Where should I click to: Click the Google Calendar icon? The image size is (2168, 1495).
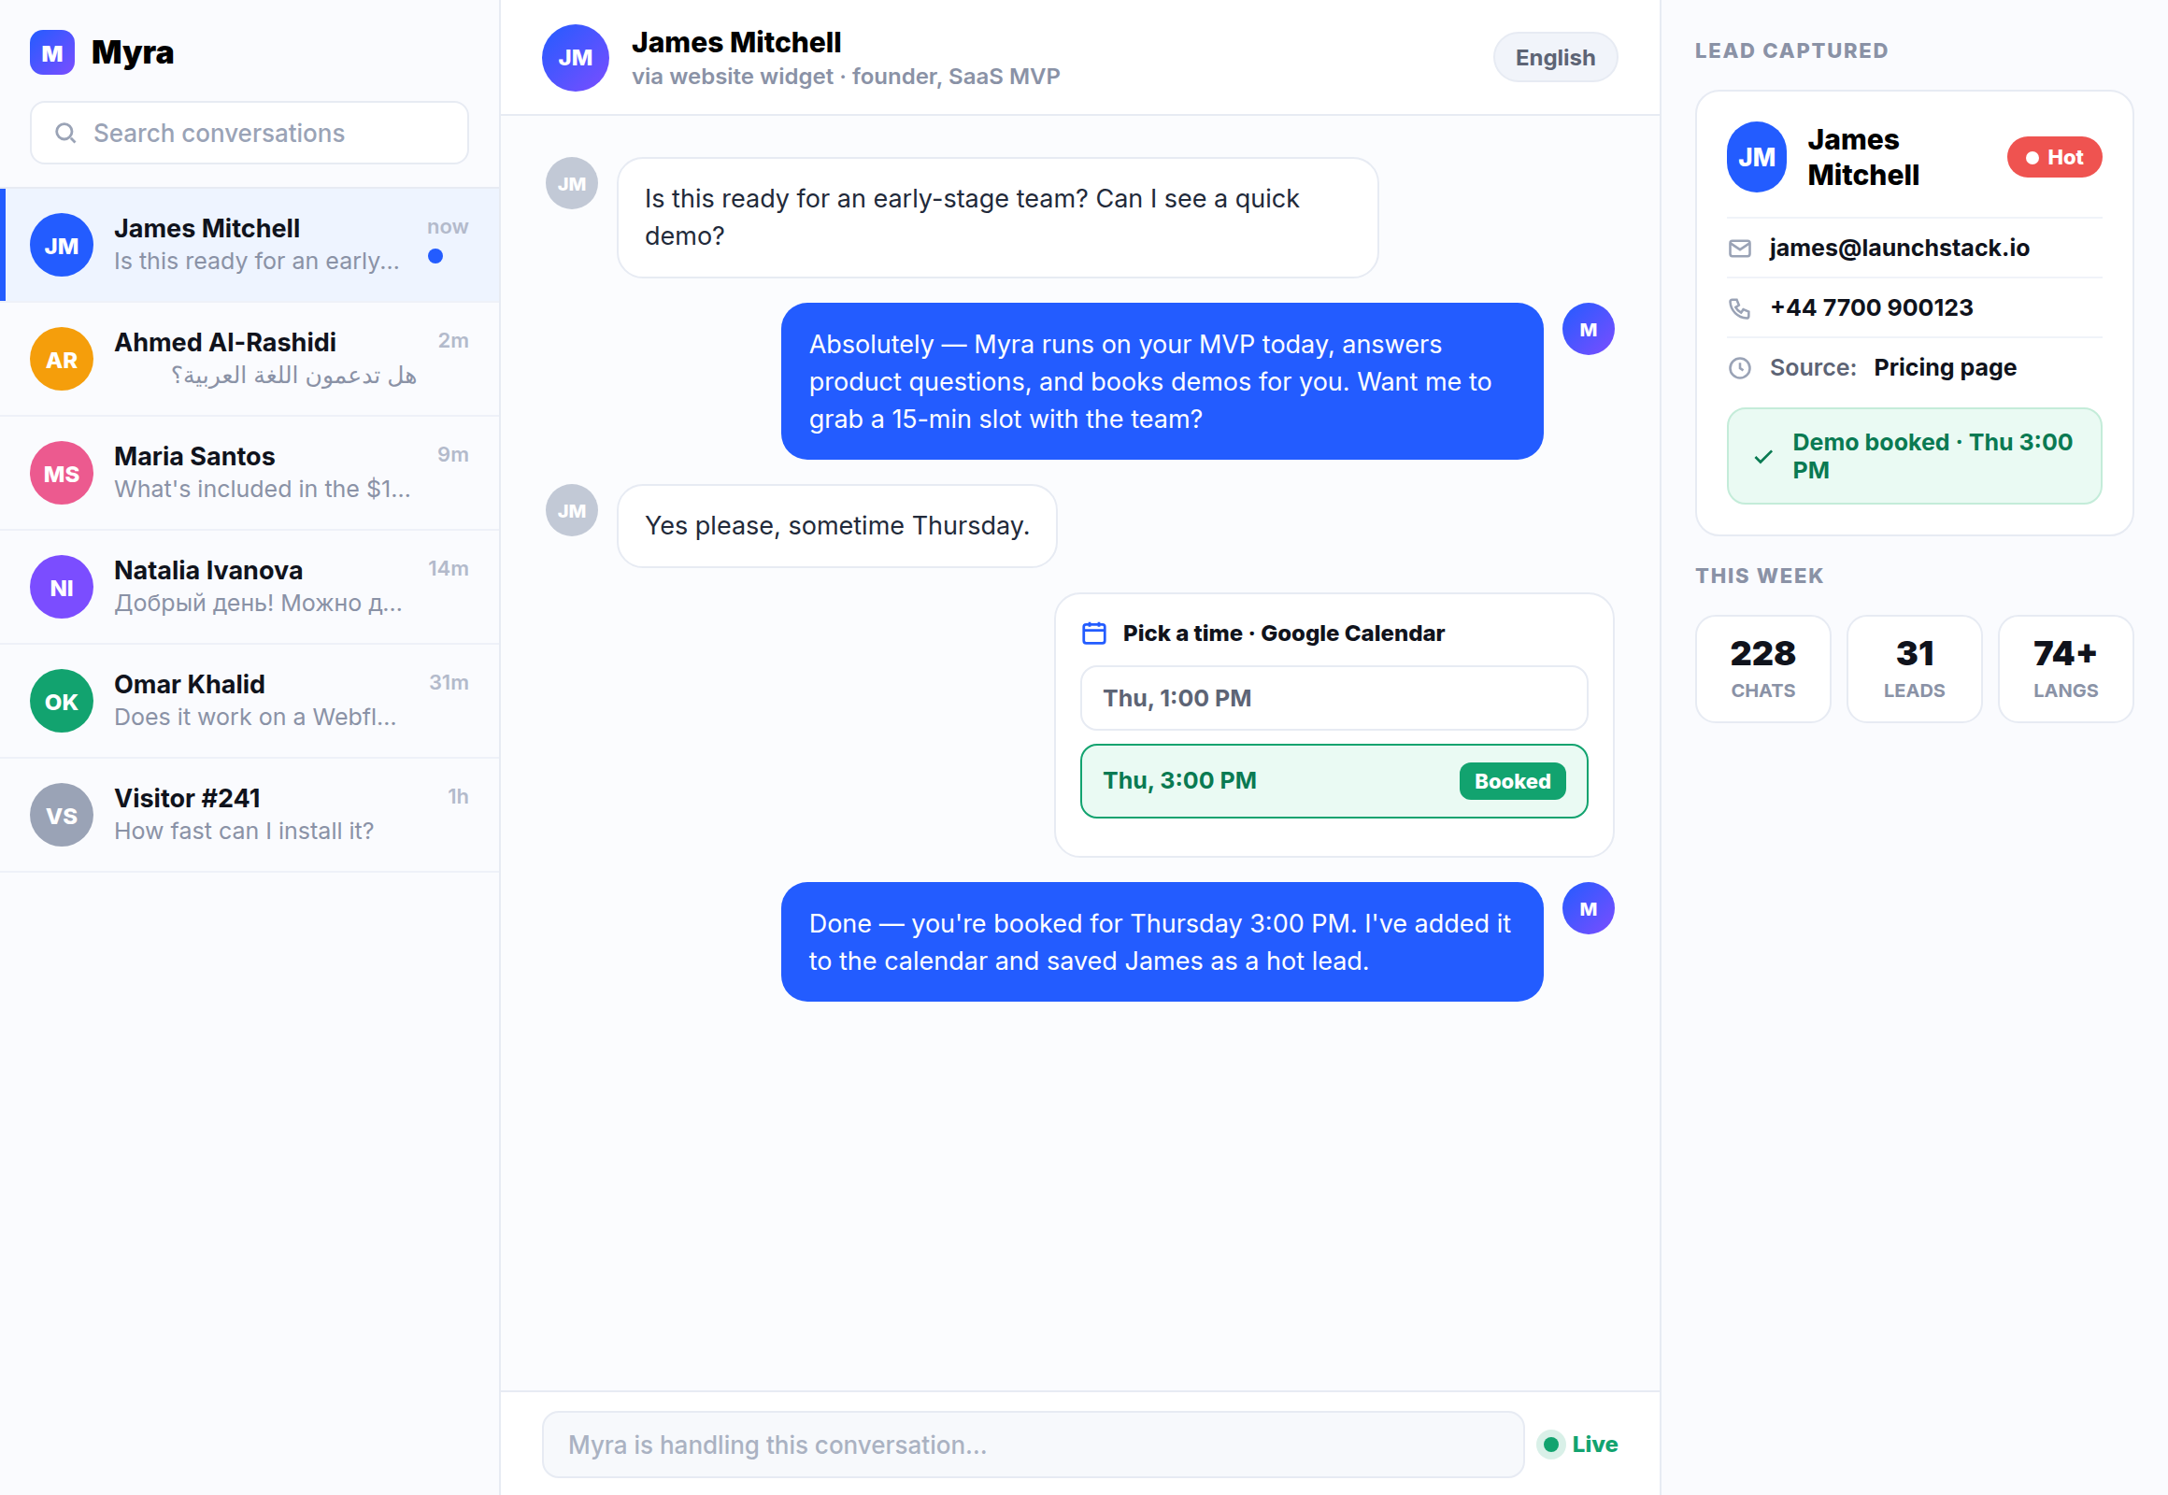[1094, 634]
